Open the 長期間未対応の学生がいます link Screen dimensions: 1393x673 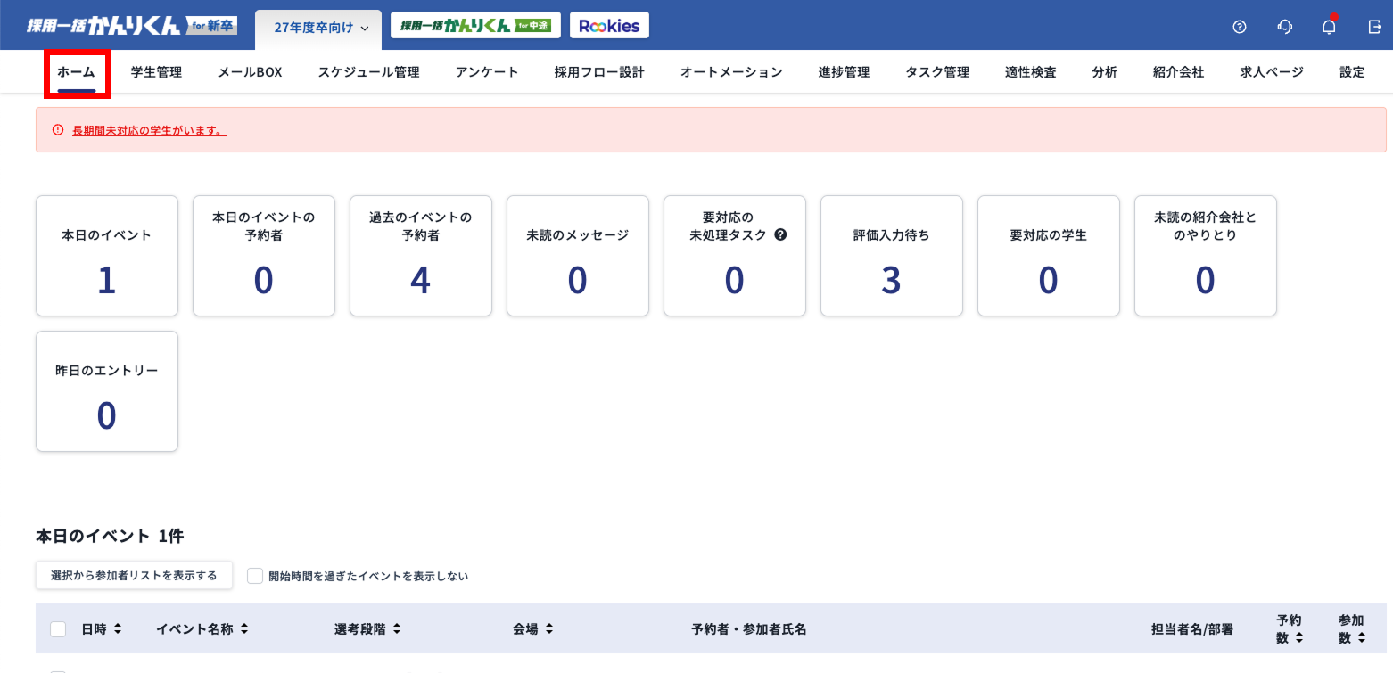point(148,129)
